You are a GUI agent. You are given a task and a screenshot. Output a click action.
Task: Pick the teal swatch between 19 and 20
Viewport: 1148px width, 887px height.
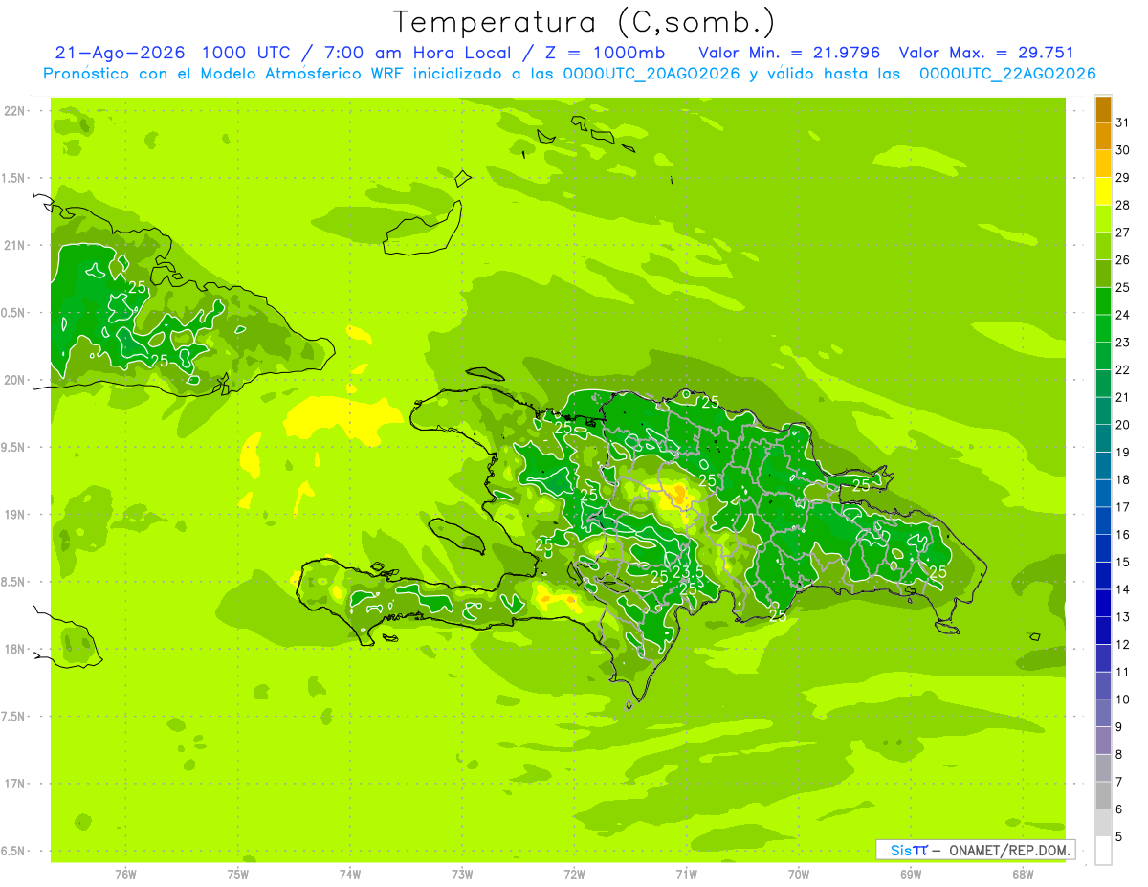1103,438
